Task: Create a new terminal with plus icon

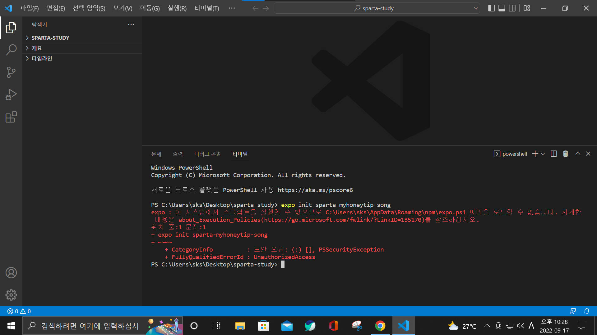Action: 535,154
